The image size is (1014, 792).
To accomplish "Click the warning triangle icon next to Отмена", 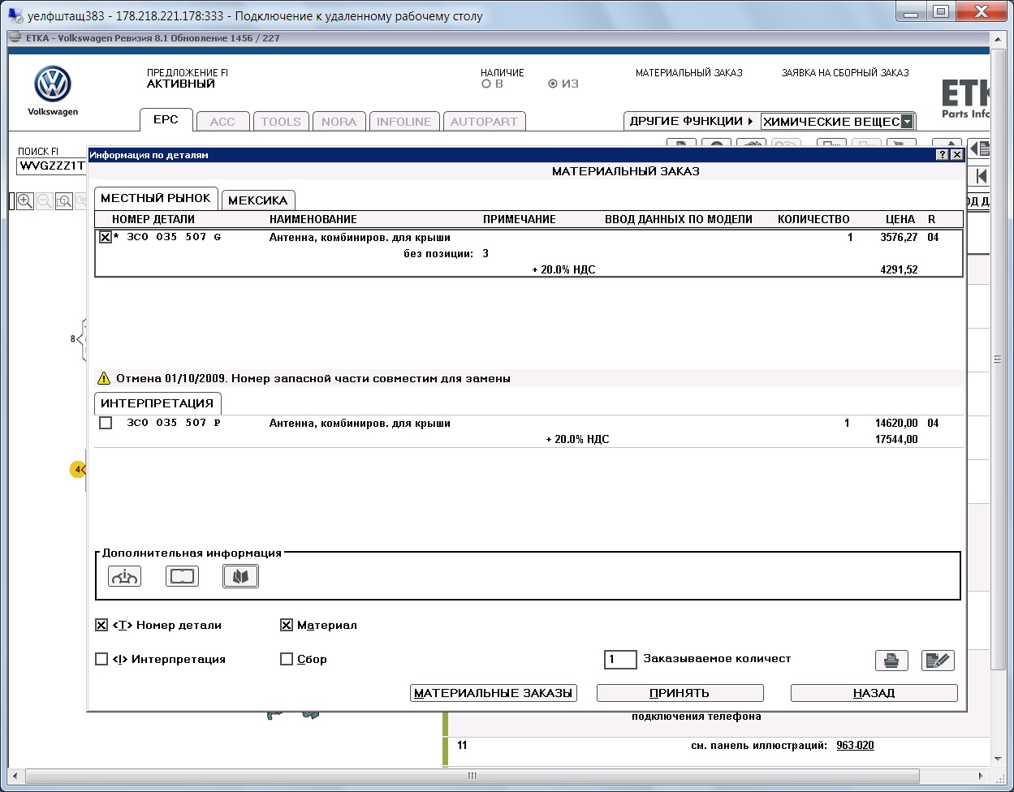I will (104, 378).
